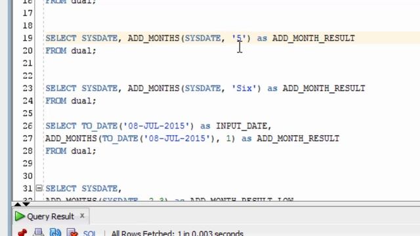The height and width of the screenshot is (236, 420).
Task: Click line number 19 in the gutter
Action: [x=28, y=38]
